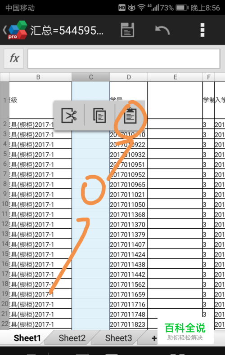The width and height of the screenshot is (225, 355).
Task: Select cell containing 2017010932
Action: (129, 154)
